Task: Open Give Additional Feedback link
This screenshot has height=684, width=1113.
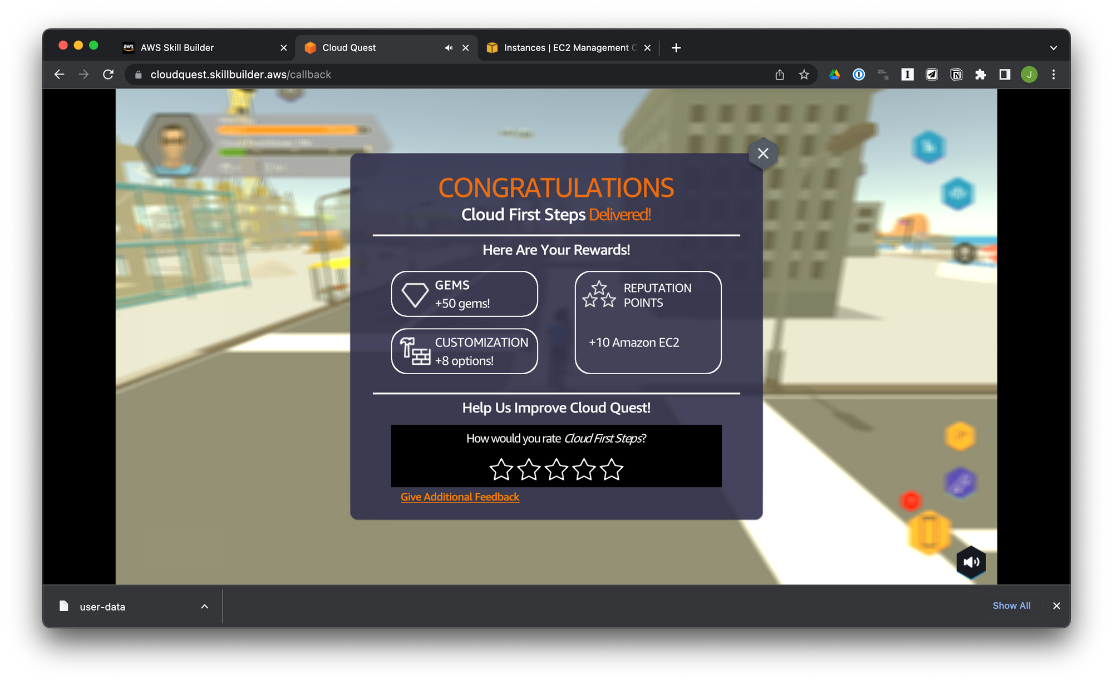Action: pyautogui.click(x=460, y=497)
